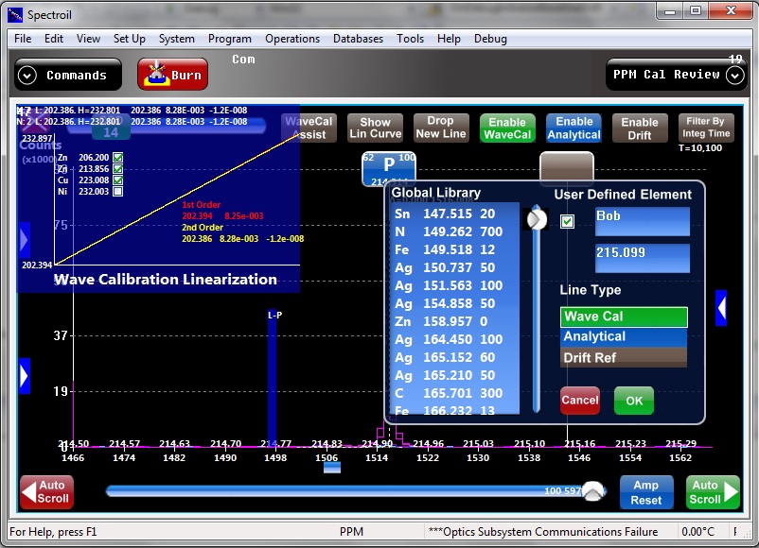
Task: Click the right Auto Scroll arrow button
Action: pos(713,492)
